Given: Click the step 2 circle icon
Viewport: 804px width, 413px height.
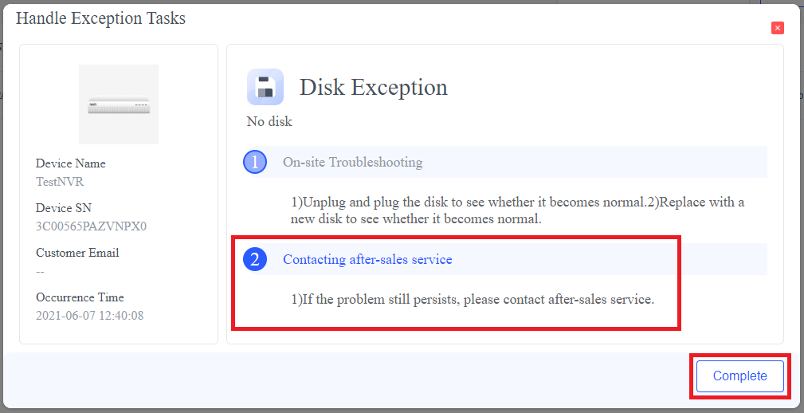Looking at the screenshot, I should click(254, 260).
